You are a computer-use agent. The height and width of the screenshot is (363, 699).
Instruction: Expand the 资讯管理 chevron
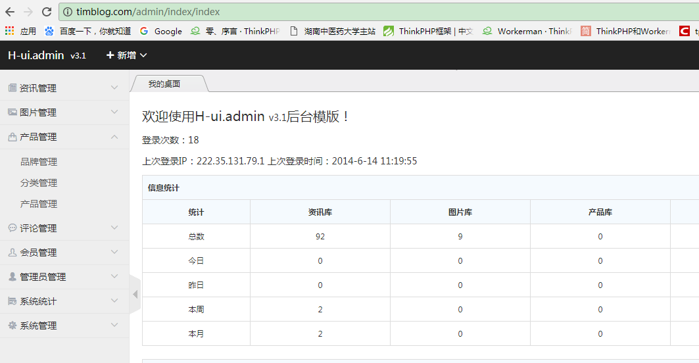point(114,88)
